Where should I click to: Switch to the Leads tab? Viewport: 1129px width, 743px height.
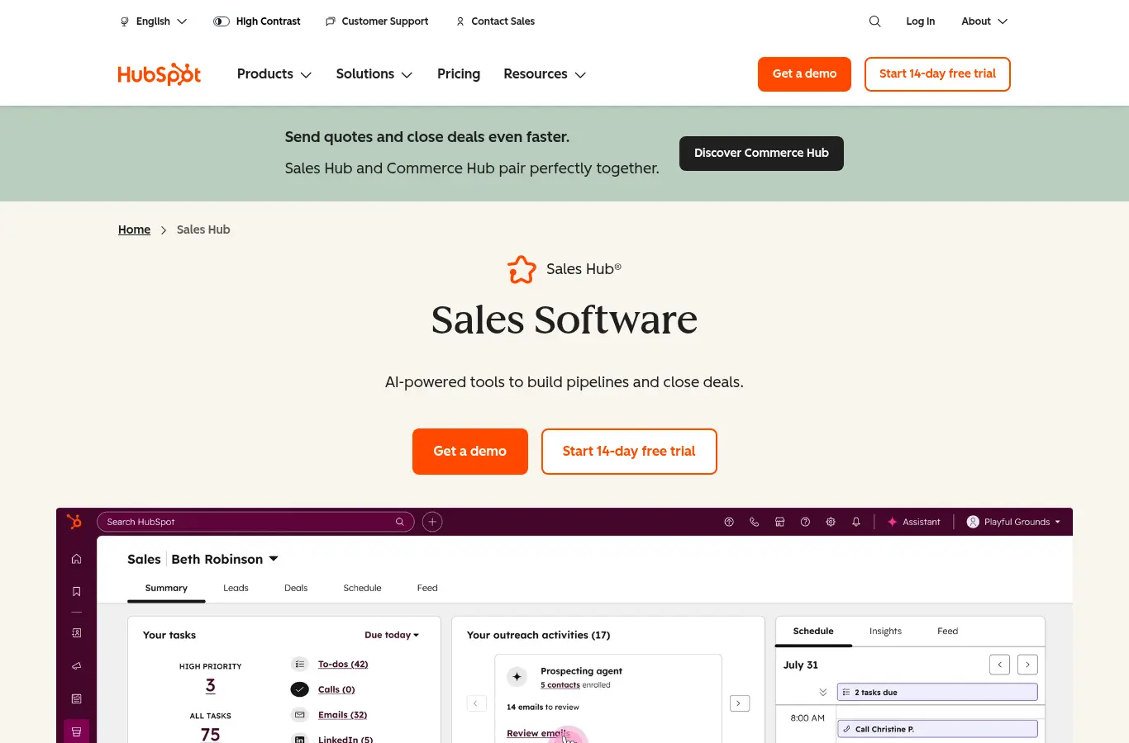[236, 588]
